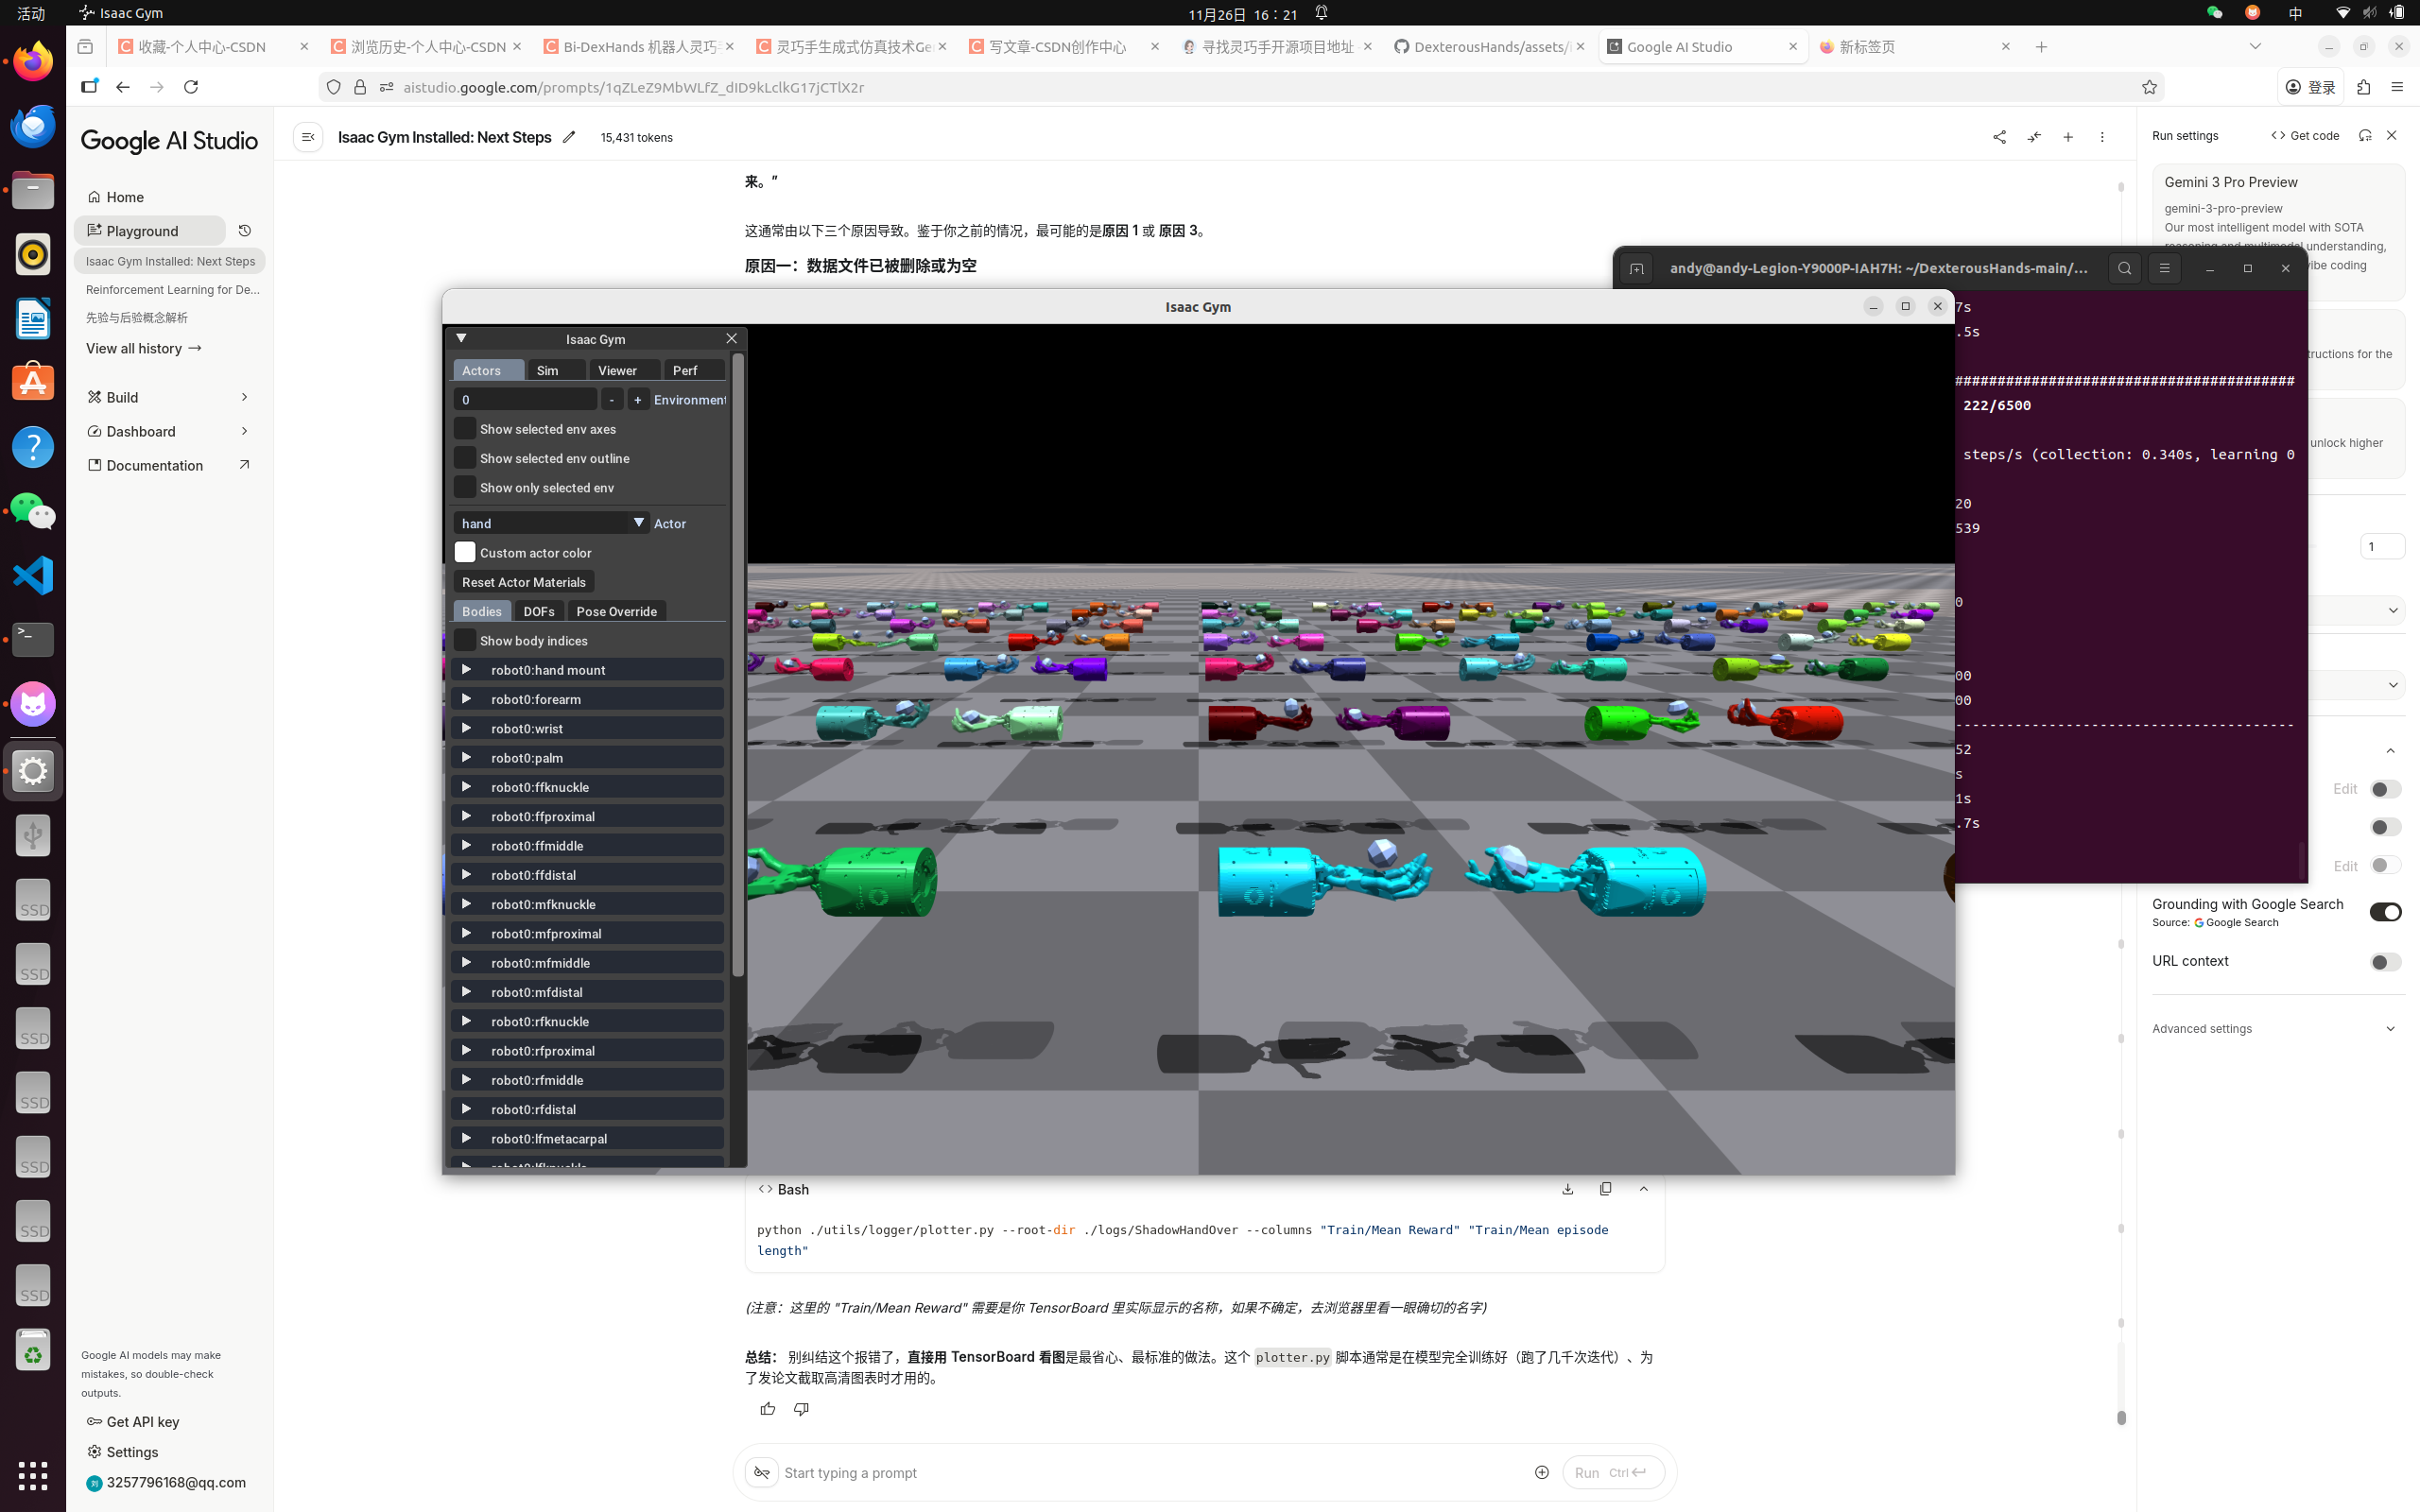This screenshot has height=1512, width=2420.
Task: Select the DOFs tab
Action: tap(539, 611)
